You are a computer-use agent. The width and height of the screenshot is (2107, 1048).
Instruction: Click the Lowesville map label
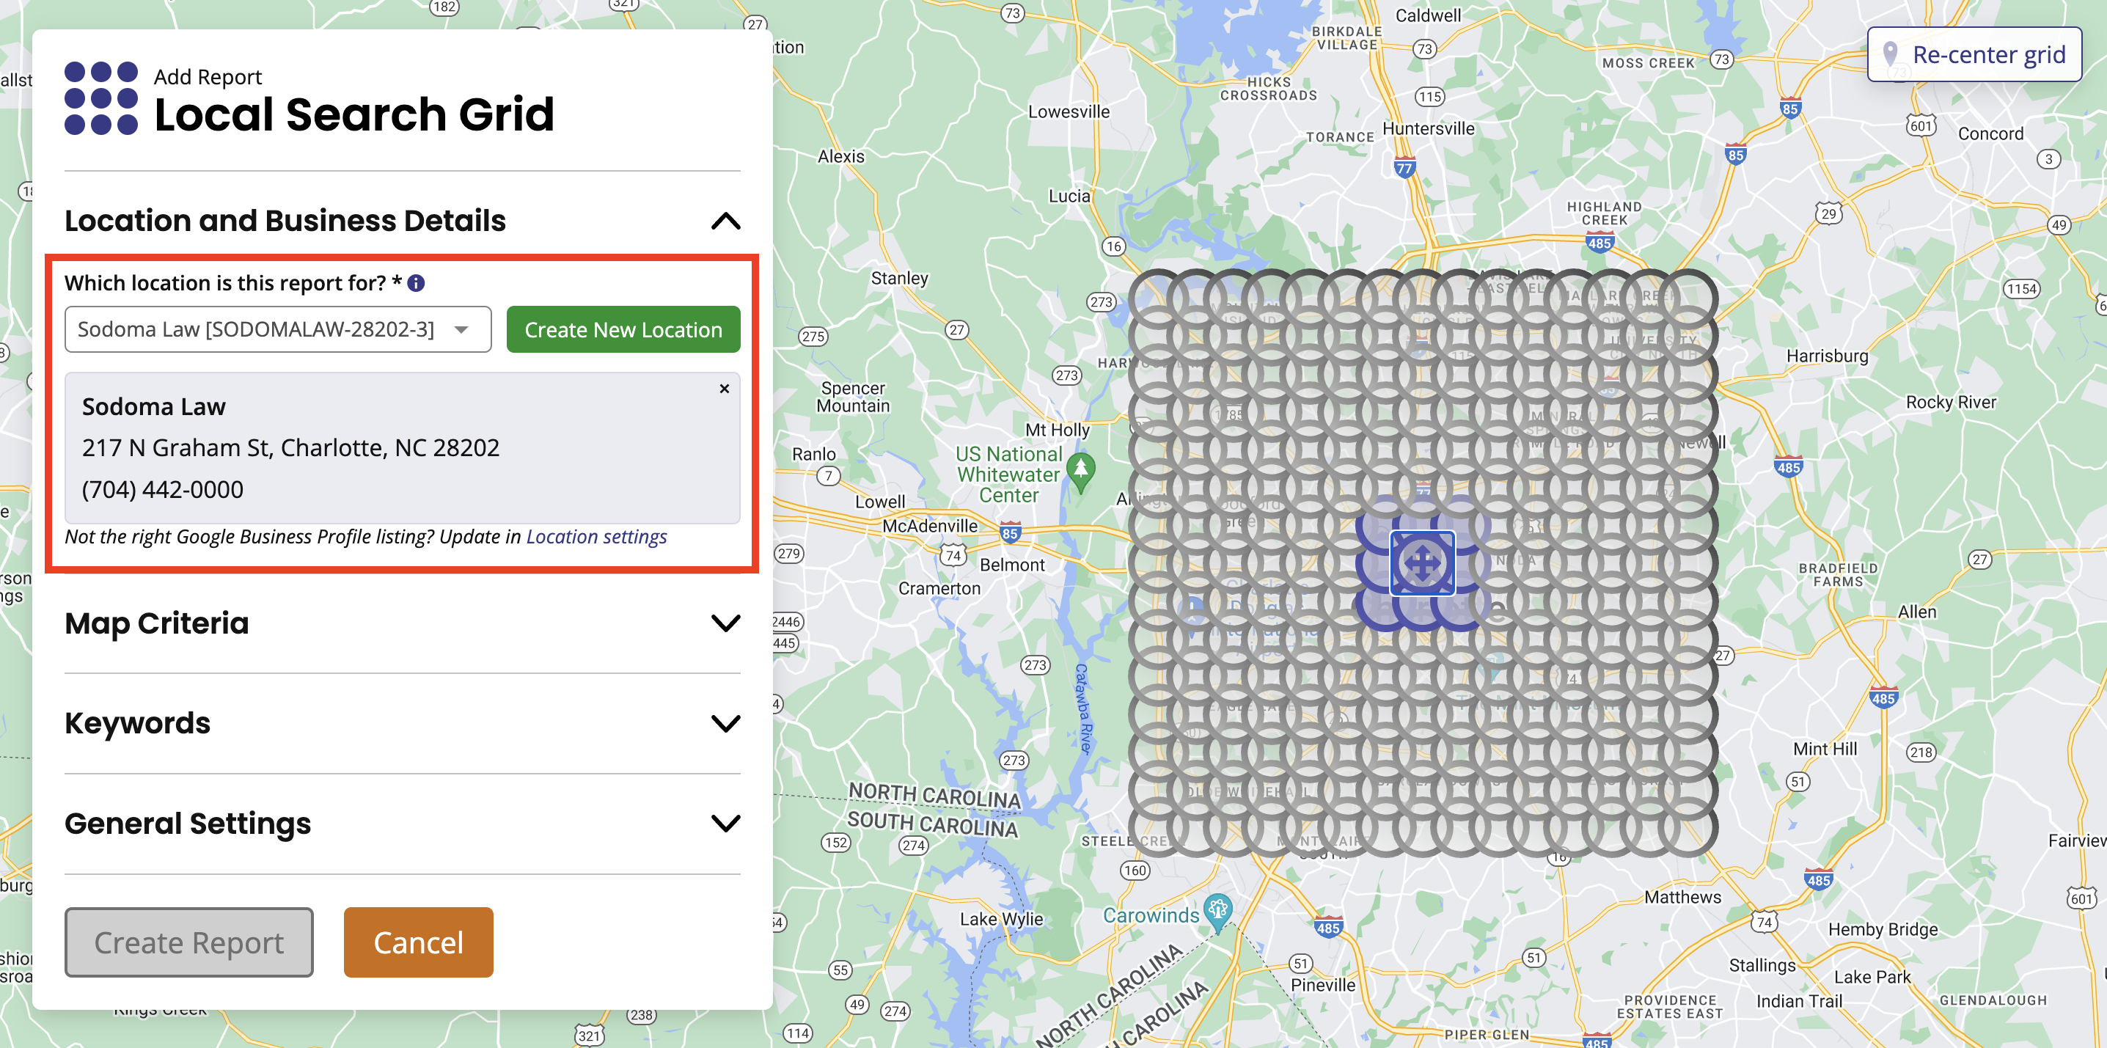tap(1069, 111)
